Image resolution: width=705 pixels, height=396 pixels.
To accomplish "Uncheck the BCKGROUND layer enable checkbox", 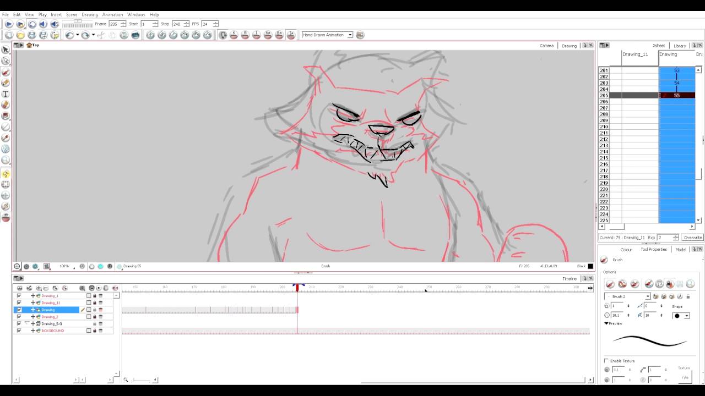I will click(x=19, y=331).
